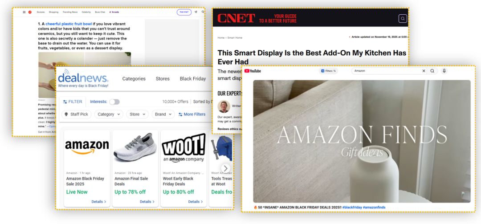The height and width of the screenshot is (224, 481).
Task: Click the cheerful plastic fruit bowl link
Action: tap(69, 24)
